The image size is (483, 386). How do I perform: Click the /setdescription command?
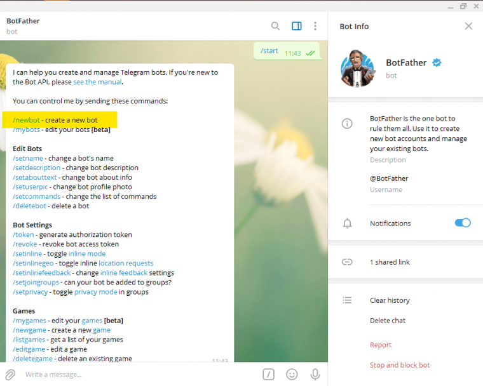pyautogui.click(x=37, y=168)
